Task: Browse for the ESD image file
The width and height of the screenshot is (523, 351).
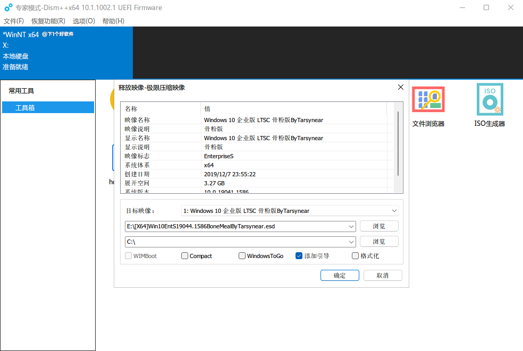Action: 379,226
